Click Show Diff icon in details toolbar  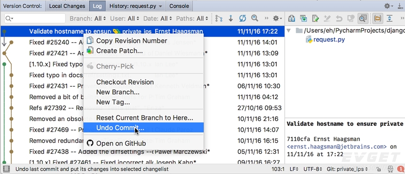(292, 18)
